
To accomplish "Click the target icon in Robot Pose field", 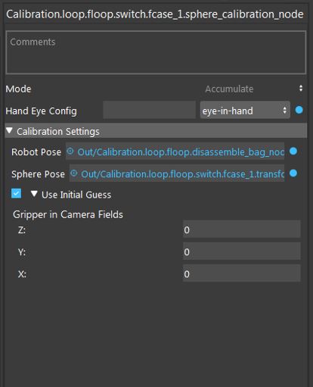I will [x=70, y=151].
